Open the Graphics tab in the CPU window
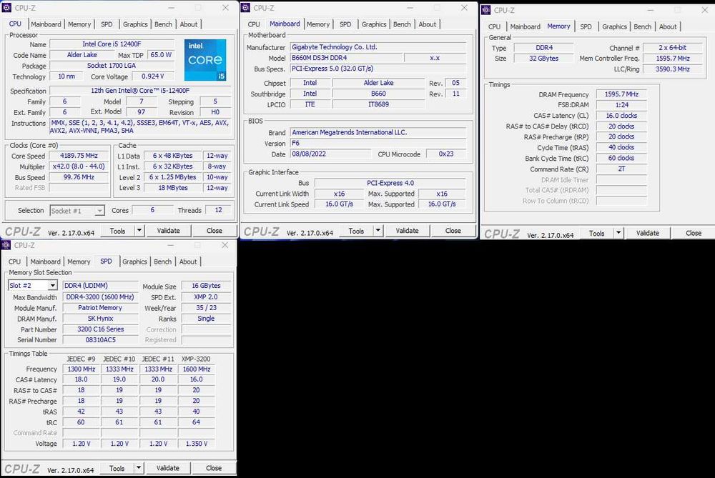The width and height of the screenshot is (715, 478). pos(135,24)
